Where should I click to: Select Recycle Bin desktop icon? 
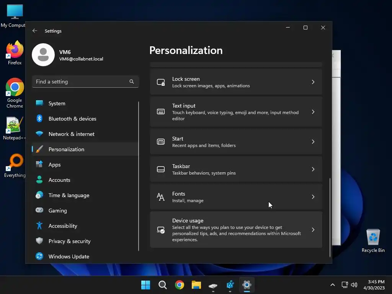(373, 241)
